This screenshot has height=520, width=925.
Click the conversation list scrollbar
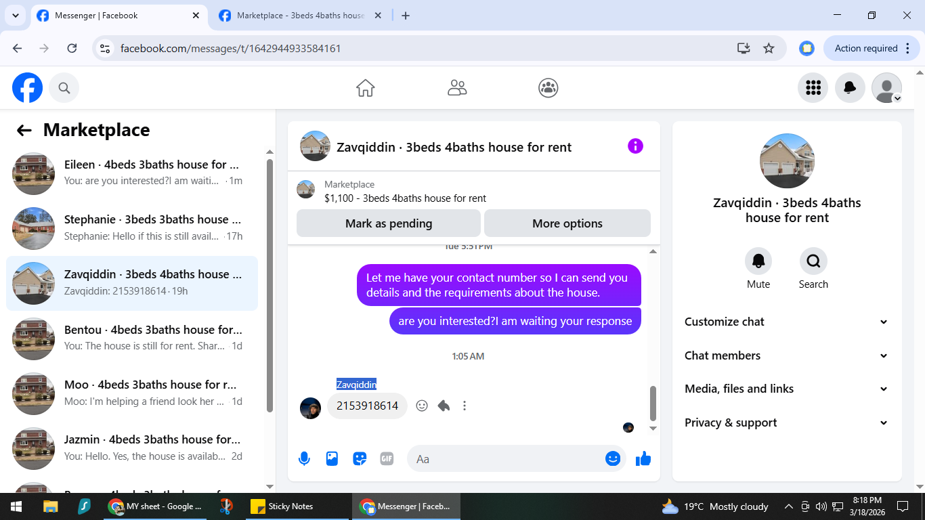click(270, 286)
